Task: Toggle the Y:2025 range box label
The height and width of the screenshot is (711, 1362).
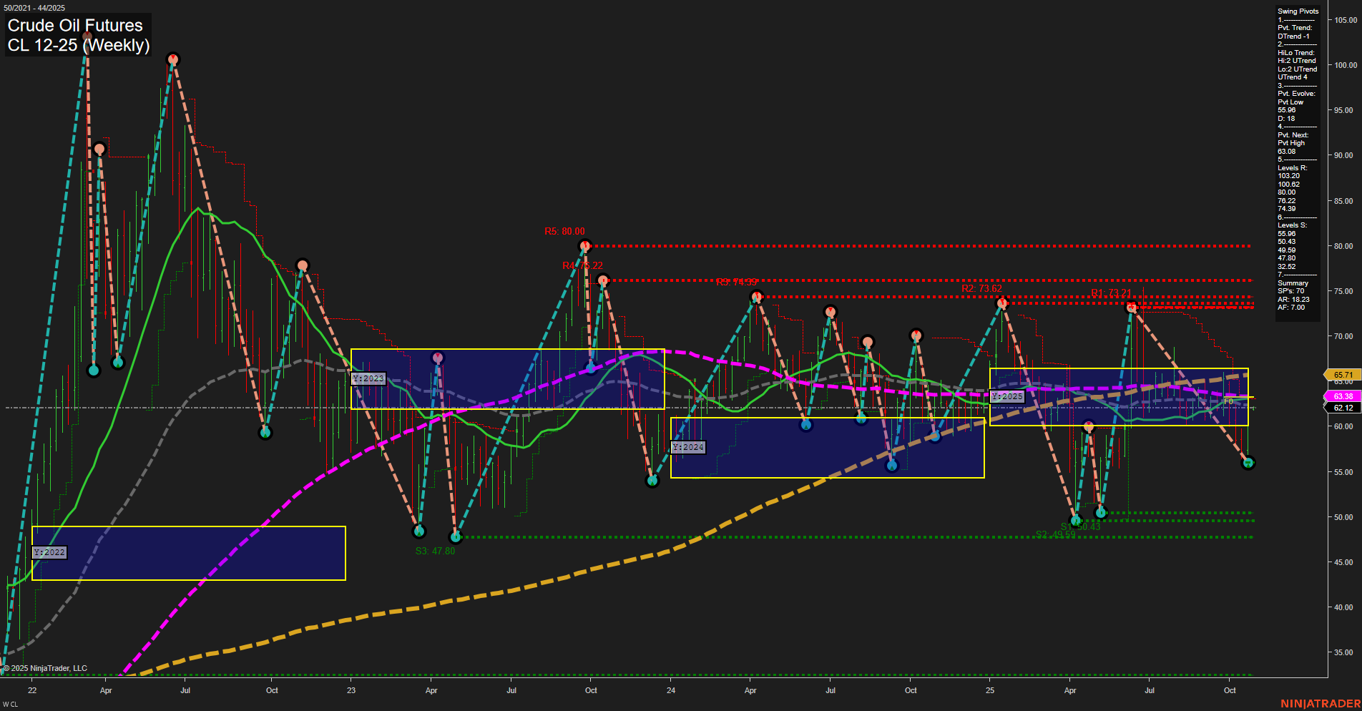Action: click(1007, 395)
